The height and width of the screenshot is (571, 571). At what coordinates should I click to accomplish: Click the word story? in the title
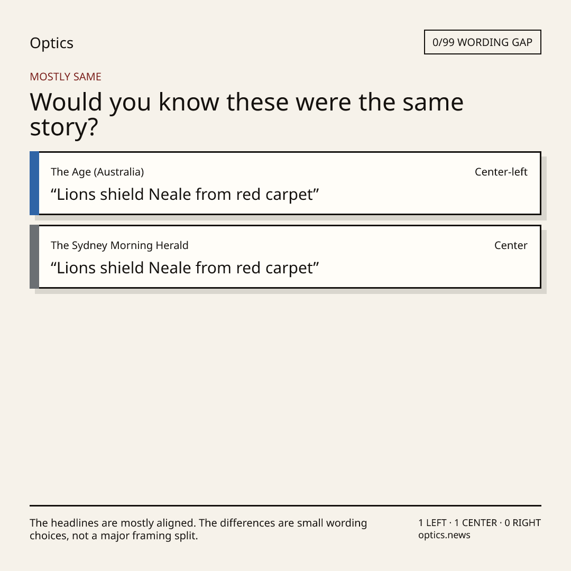click(x=64, y=127)
